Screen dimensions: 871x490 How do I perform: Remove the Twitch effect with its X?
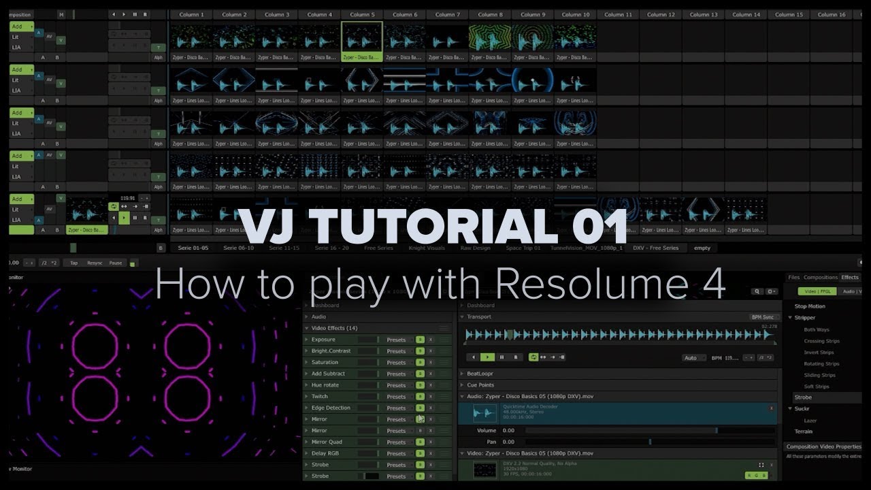pos(430,397)
